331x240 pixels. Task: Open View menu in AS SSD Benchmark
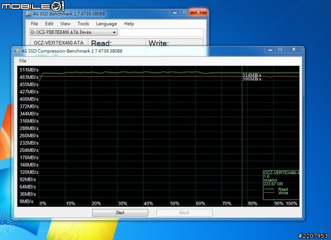[x=65, y=23]
